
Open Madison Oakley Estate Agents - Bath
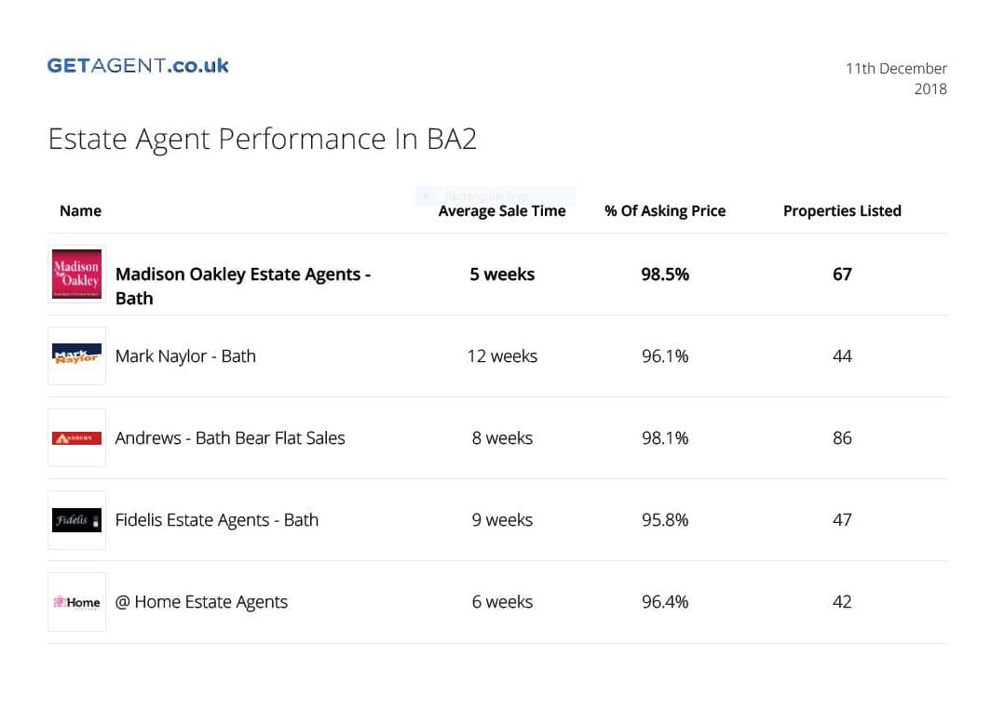[x=243, y=287]
